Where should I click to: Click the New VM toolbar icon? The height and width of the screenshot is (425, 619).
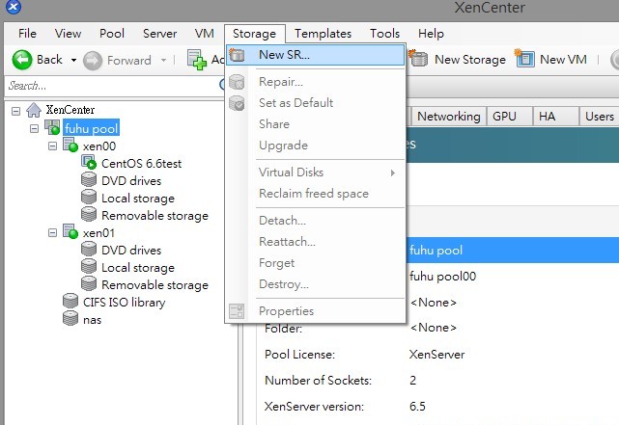pyautogui.click(x=524, y=59)
